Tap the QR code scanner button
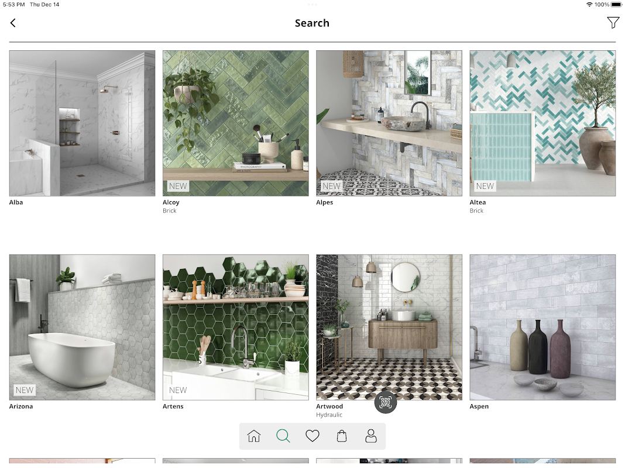 point(386,402)
